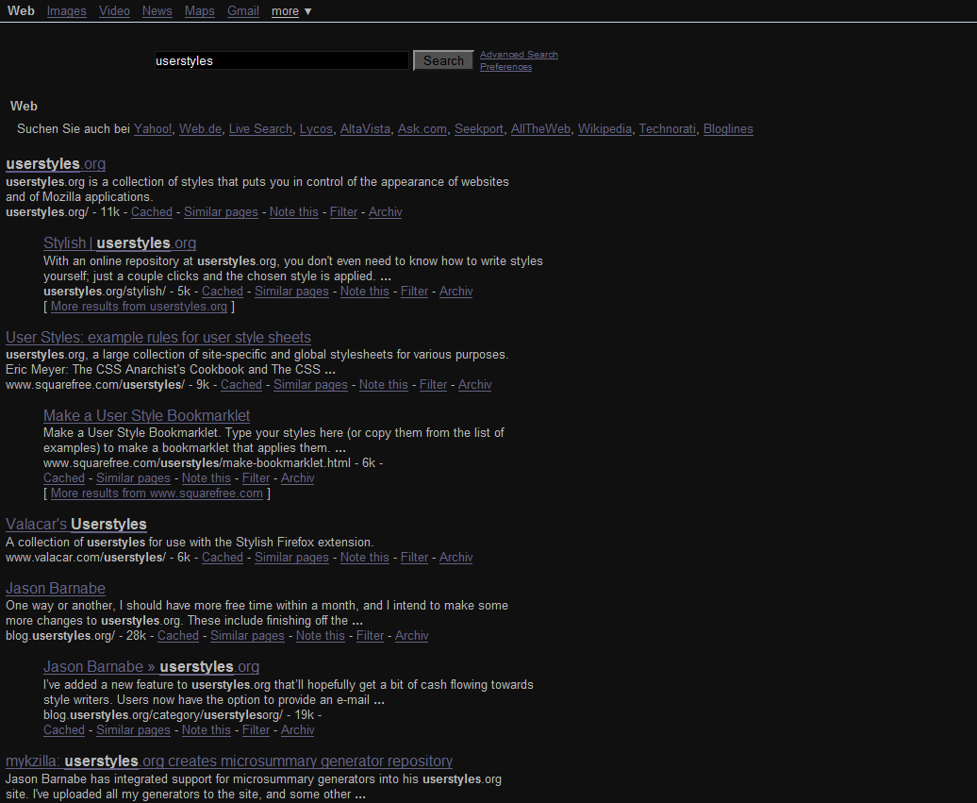This screenshot has height=803, width=977.
Task: Open "Make a User Style Bookmarklet" result
Action: coord(146,415)
